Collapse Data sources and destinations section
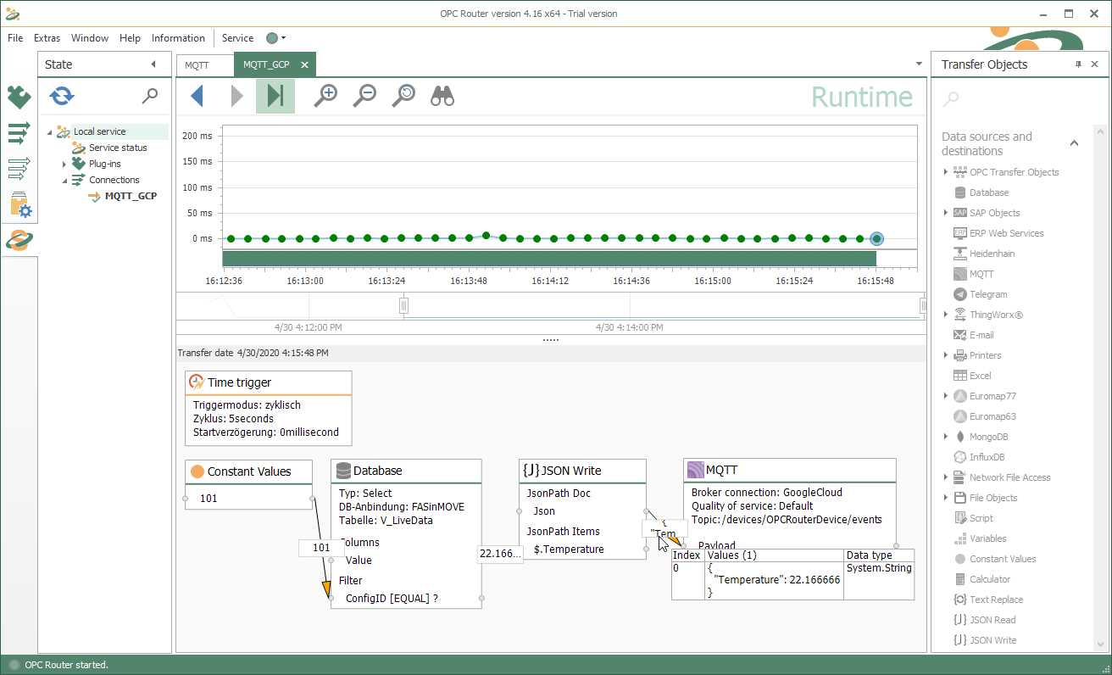Image resolution: width=1112 pixels, height=675 pixels. click(x=1074, y=143)
